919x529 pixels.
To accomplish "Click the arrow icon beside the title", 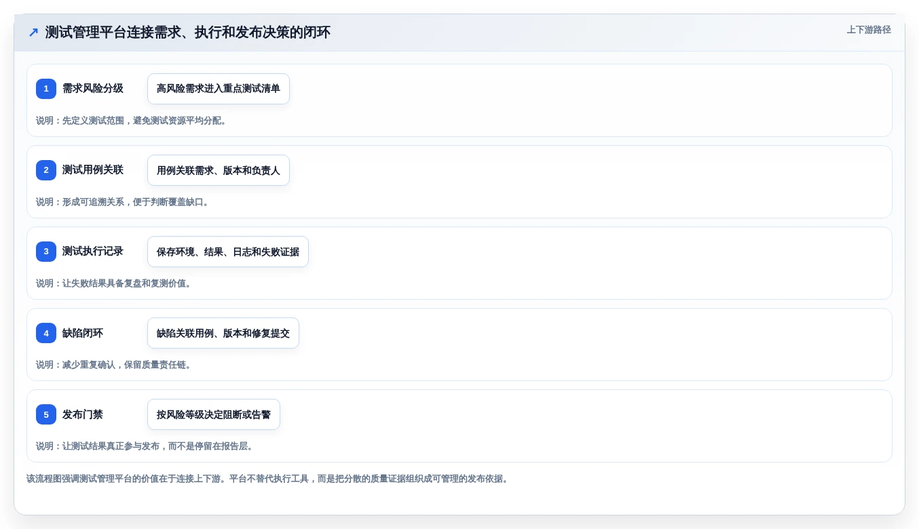I will tap(33, 33).
